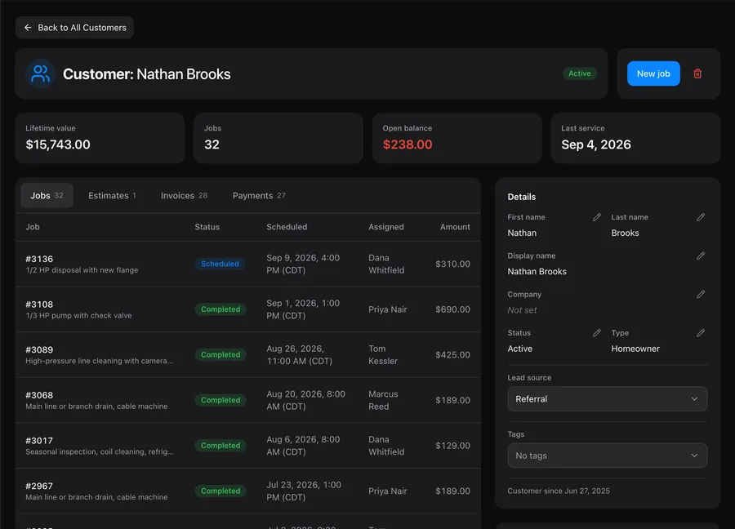Click the customer avatar icon beside Nathan Brooks
The image size is (735, 529).
[40, 73]
